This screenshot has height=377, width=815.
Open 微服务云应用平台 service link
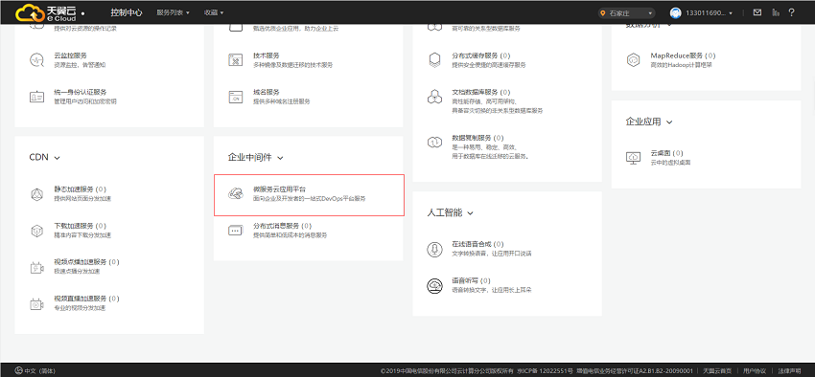coord(279,189)
